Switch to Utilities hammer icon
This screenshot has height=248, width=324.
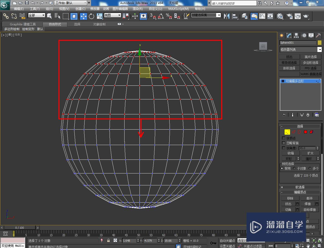(318, 36)
